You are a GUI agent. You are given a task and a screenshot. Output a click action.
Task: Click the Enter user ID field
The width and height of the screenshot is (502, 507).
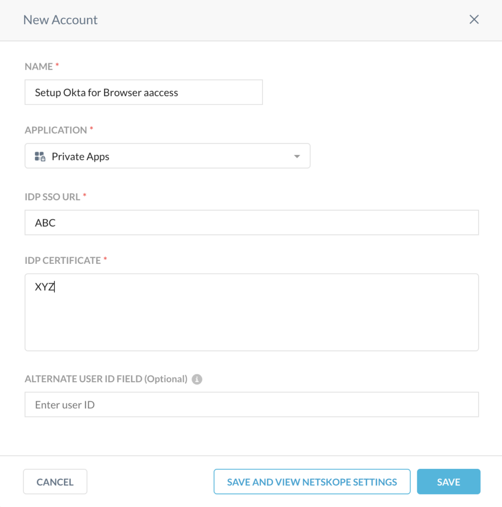[x=251, y=405]
